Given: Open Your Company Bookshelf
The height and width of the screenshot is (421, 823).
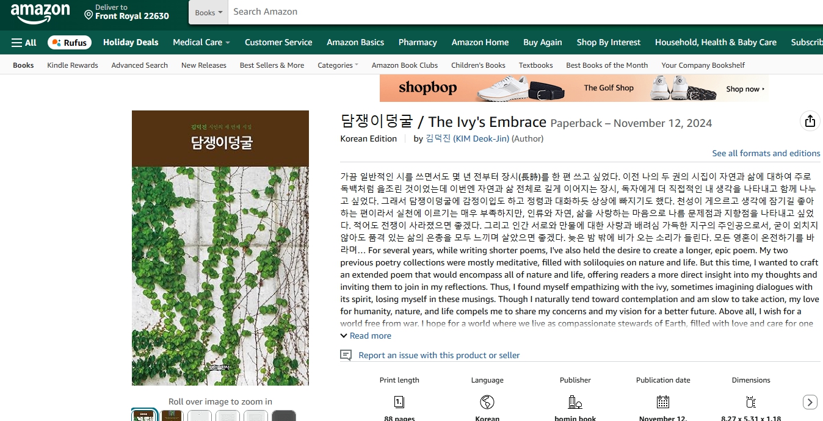Looking at the screenshot, I should pos(703,65).
